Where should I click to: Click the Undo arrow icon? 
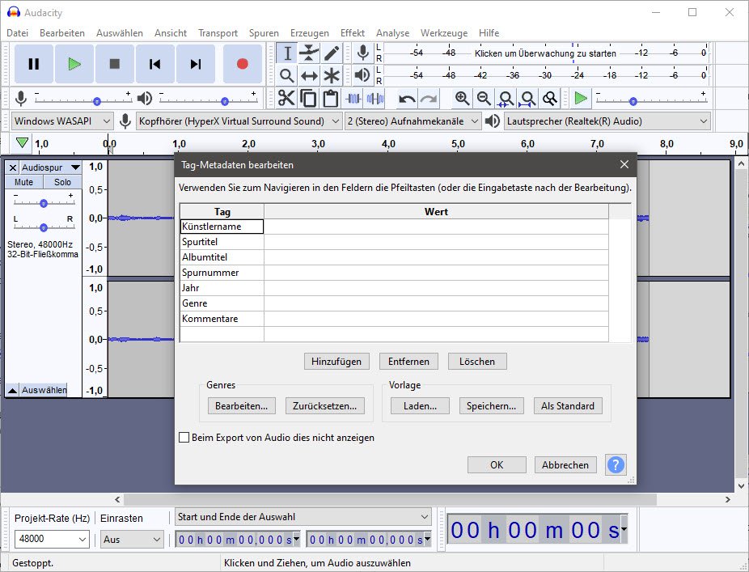pos(407,99)
